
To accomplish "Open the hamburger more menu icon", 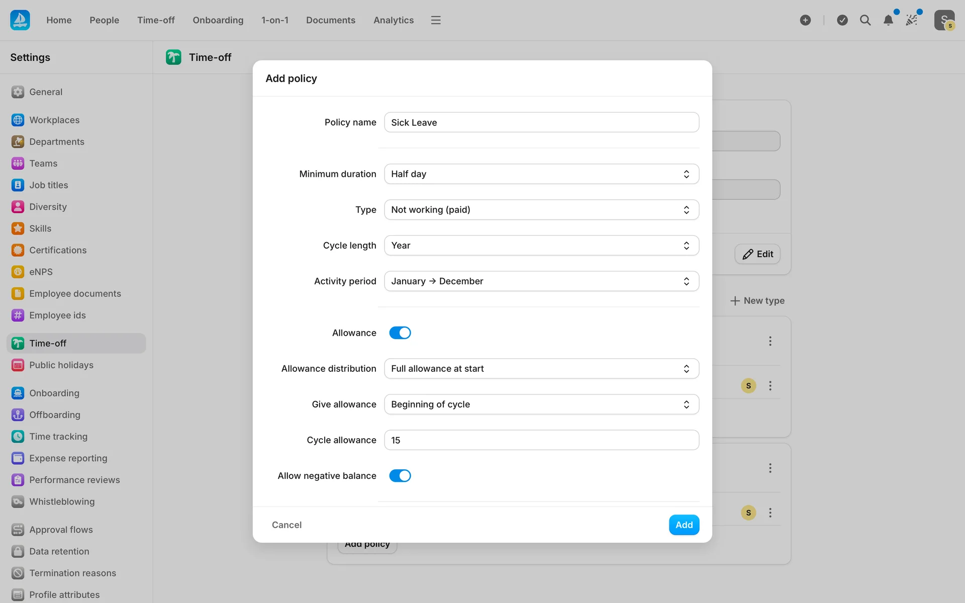I will click(436, 20).
